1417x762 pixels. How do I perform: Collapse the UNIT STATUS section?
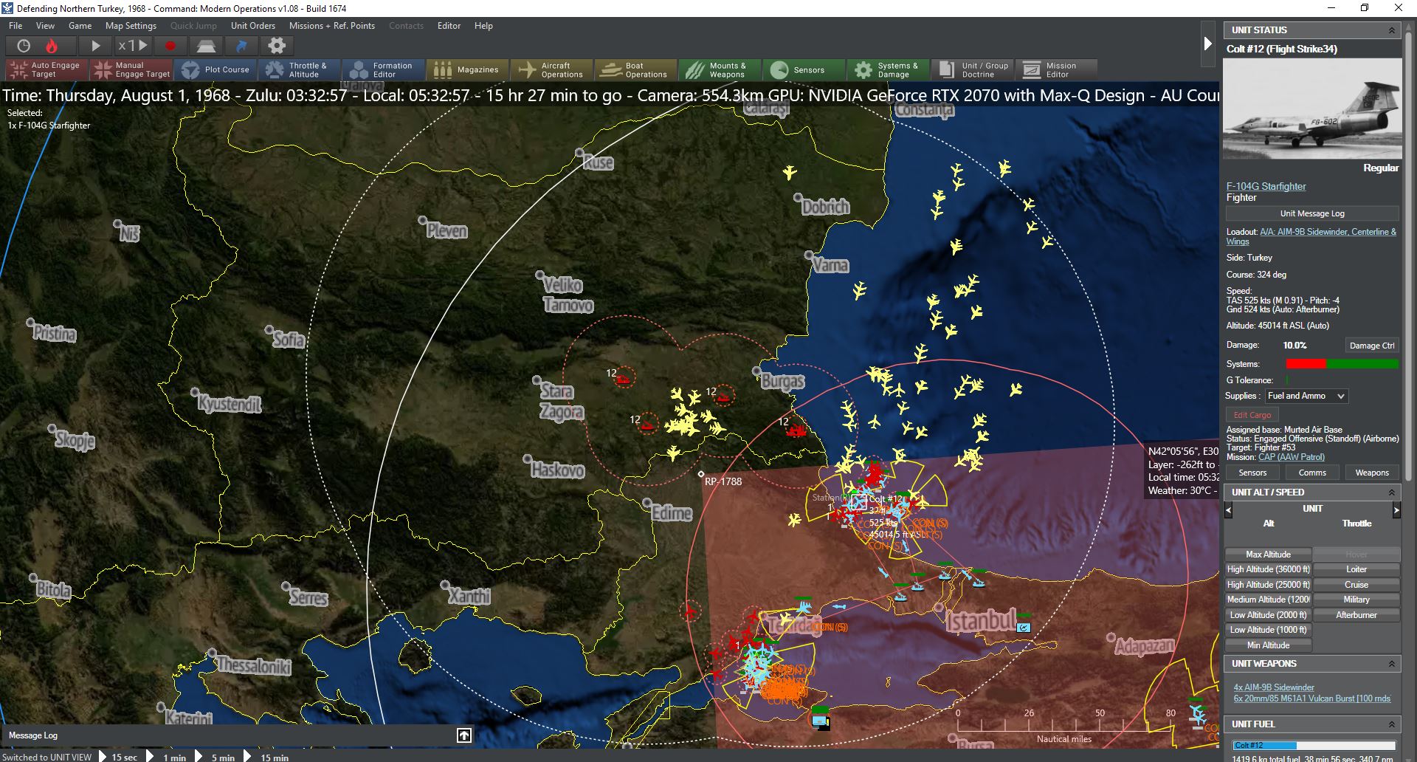click(1392, 30)
